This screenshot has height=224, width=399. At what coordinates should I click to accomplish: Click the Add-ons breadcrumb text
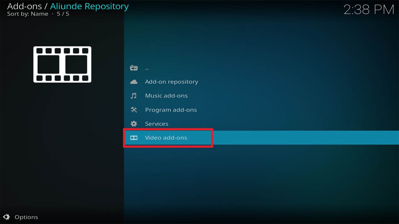click(25, 6)
